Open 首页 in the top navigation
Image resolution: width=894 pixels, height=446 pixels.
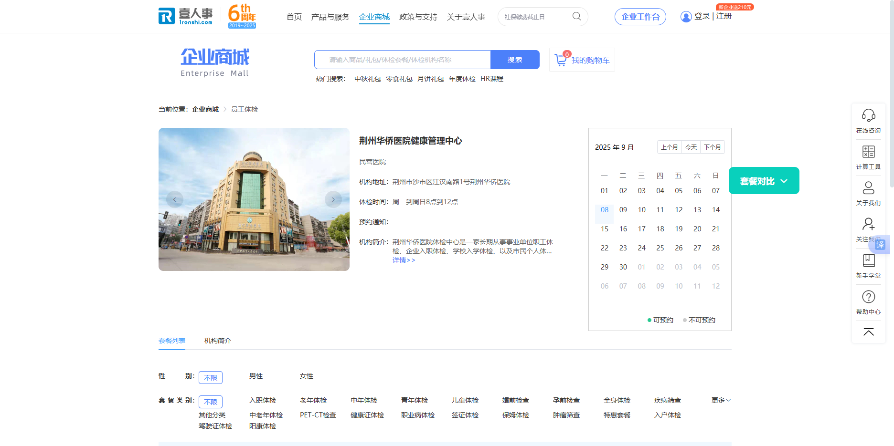point(294,17)
